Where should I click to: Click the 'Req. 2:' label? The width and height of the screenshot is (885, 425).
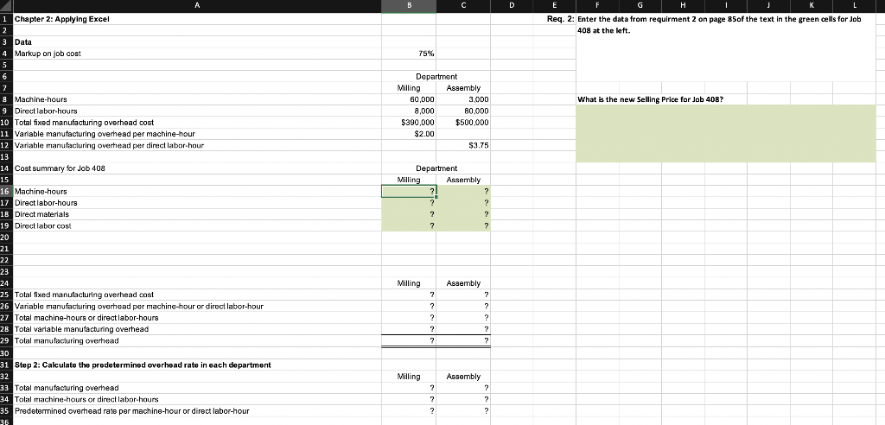tap(561, 19)
